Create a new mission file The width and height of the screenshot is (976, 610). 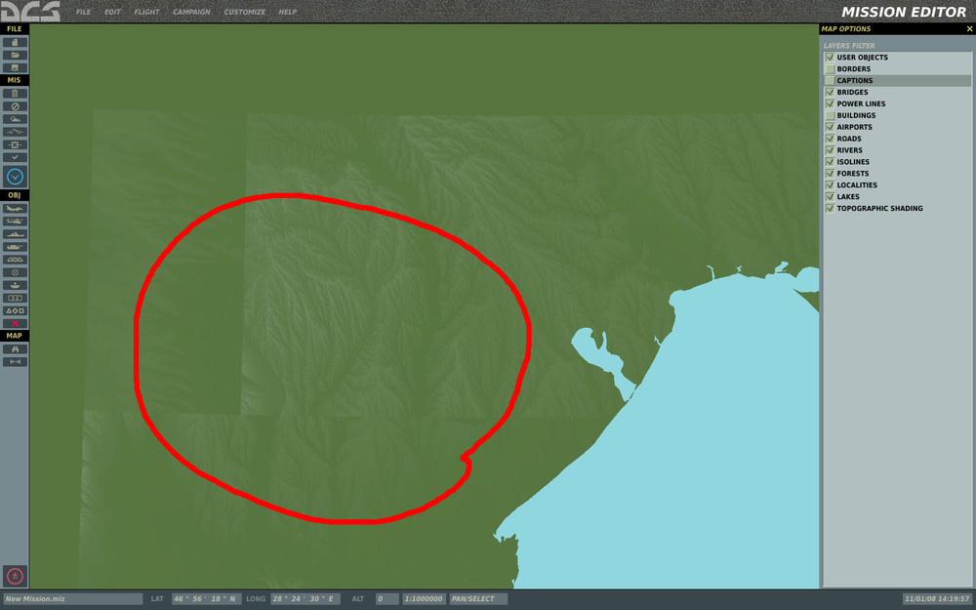point(14,41)
